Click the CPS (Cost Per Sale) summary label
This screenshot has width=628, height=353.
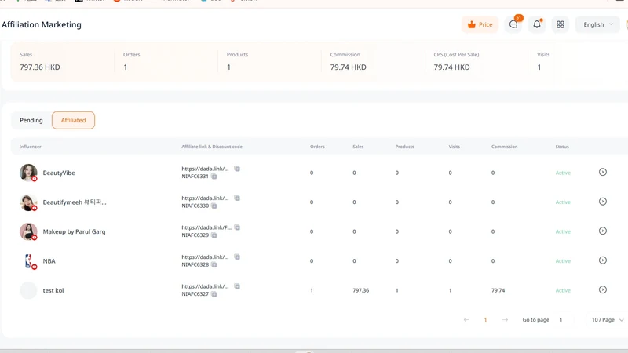tap(456, 54)
